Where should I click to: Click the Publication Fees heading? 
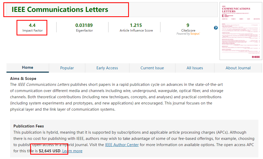pos(29,126)
